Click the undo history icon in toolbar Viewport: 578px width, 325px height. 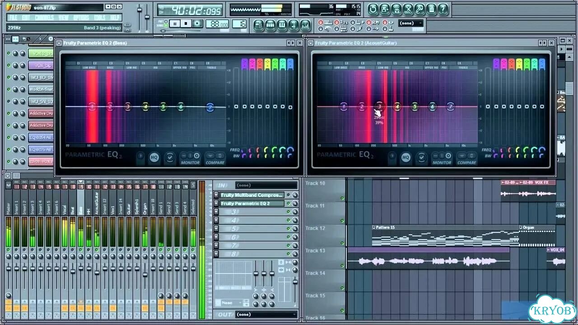coord(373,9)
